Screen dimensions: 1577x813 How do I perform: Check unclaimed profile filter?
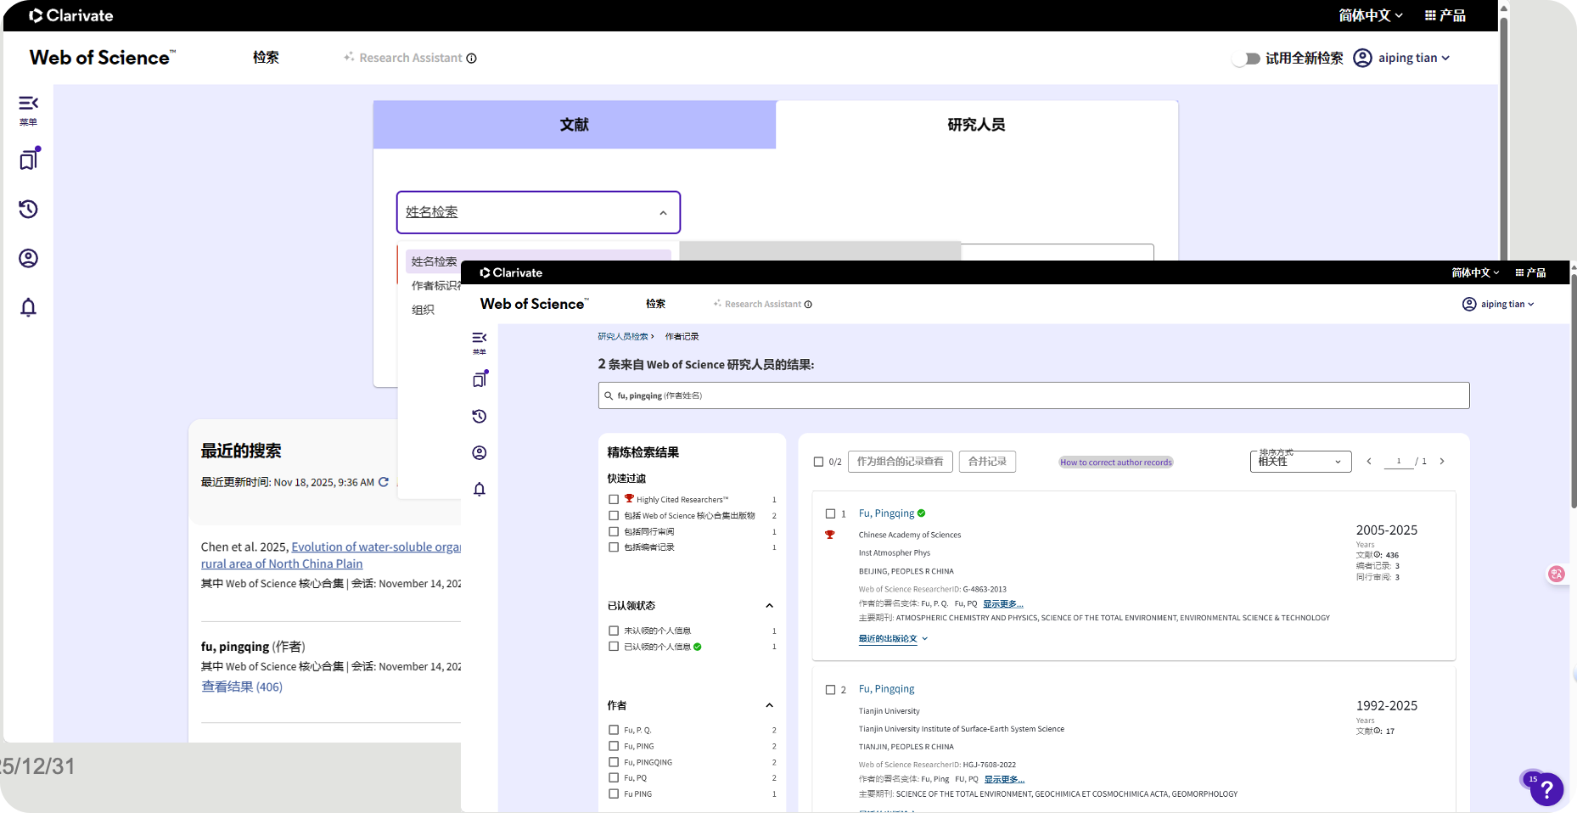[614, 631]
